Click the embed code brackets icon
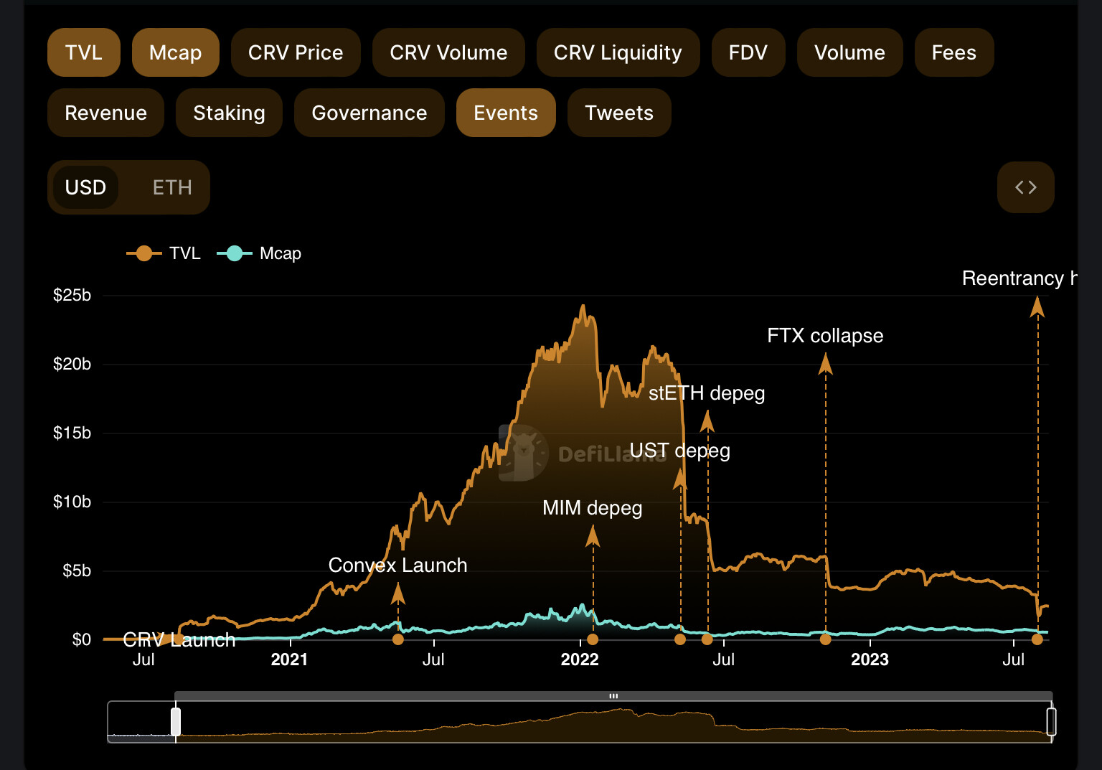The width and height of the screenshot is (1102, 770). click(1025, 187)
